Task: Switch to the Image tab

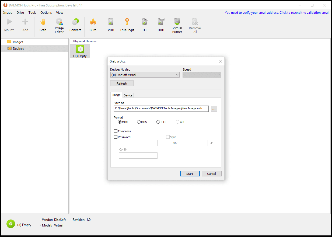Action: click(x=116, y=95)
